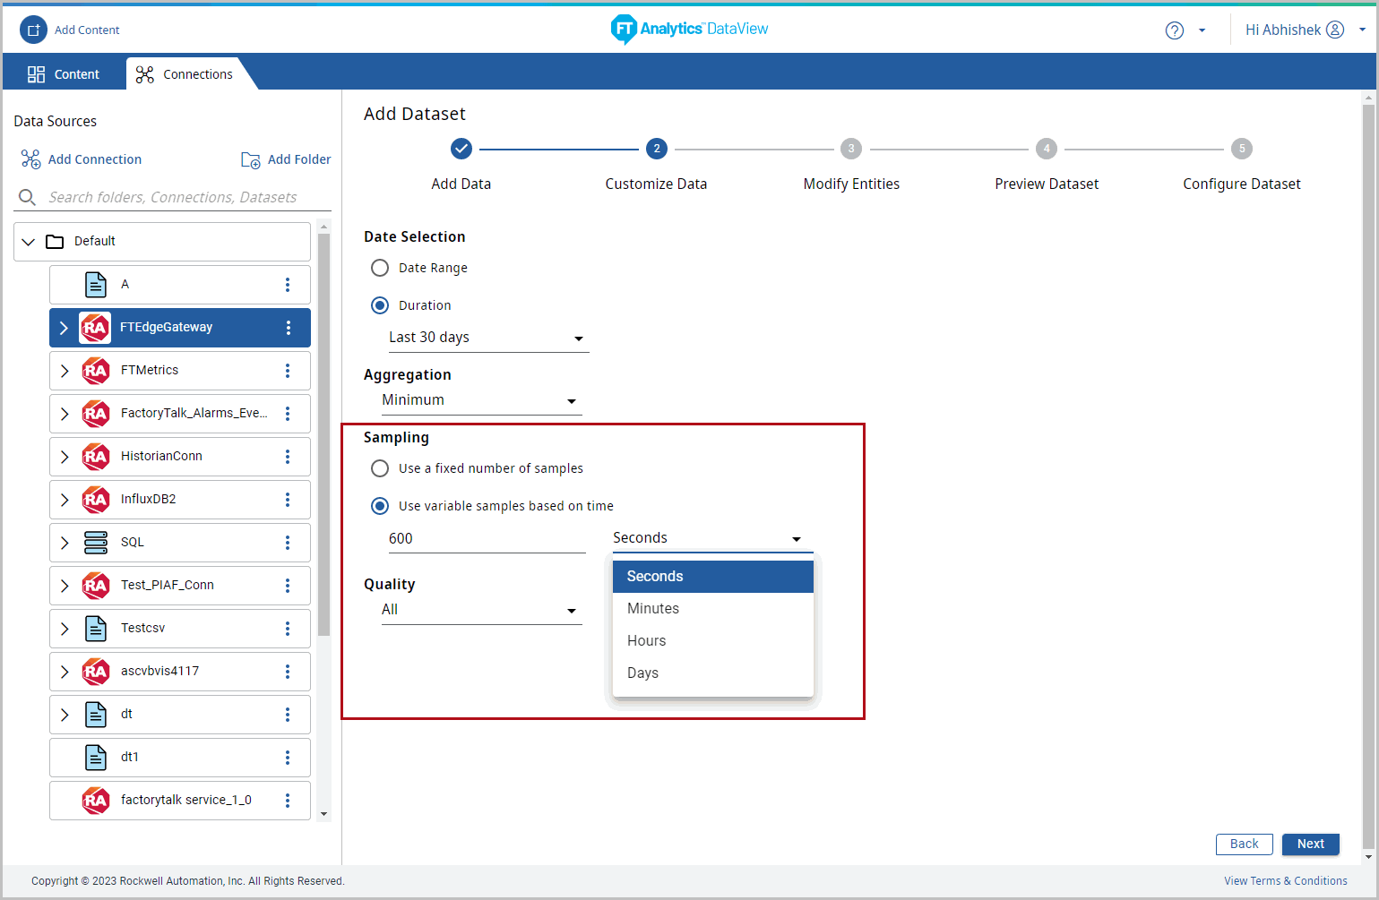1379x900 pixels.
Task: Select the Date Range radio button
Action: pos(380,268)
